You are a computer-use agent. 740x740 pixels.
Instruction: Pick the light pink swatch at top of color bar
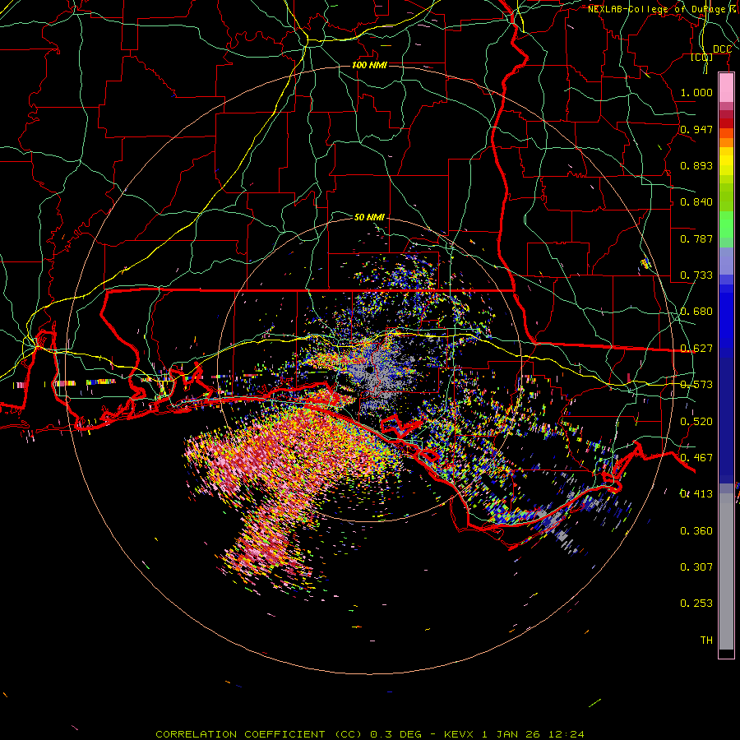pos(726,88)
